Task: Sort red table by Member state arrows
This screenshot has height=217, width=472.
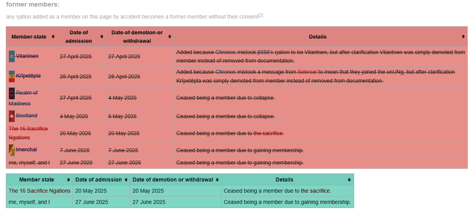Action: [53, 37]
